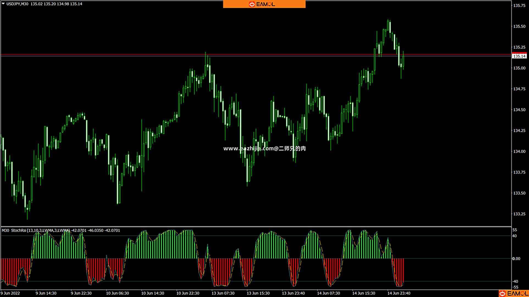Click the -40 level label in indicator scale
The height and width of the screenshot is (297, 529).
[515, 281]
